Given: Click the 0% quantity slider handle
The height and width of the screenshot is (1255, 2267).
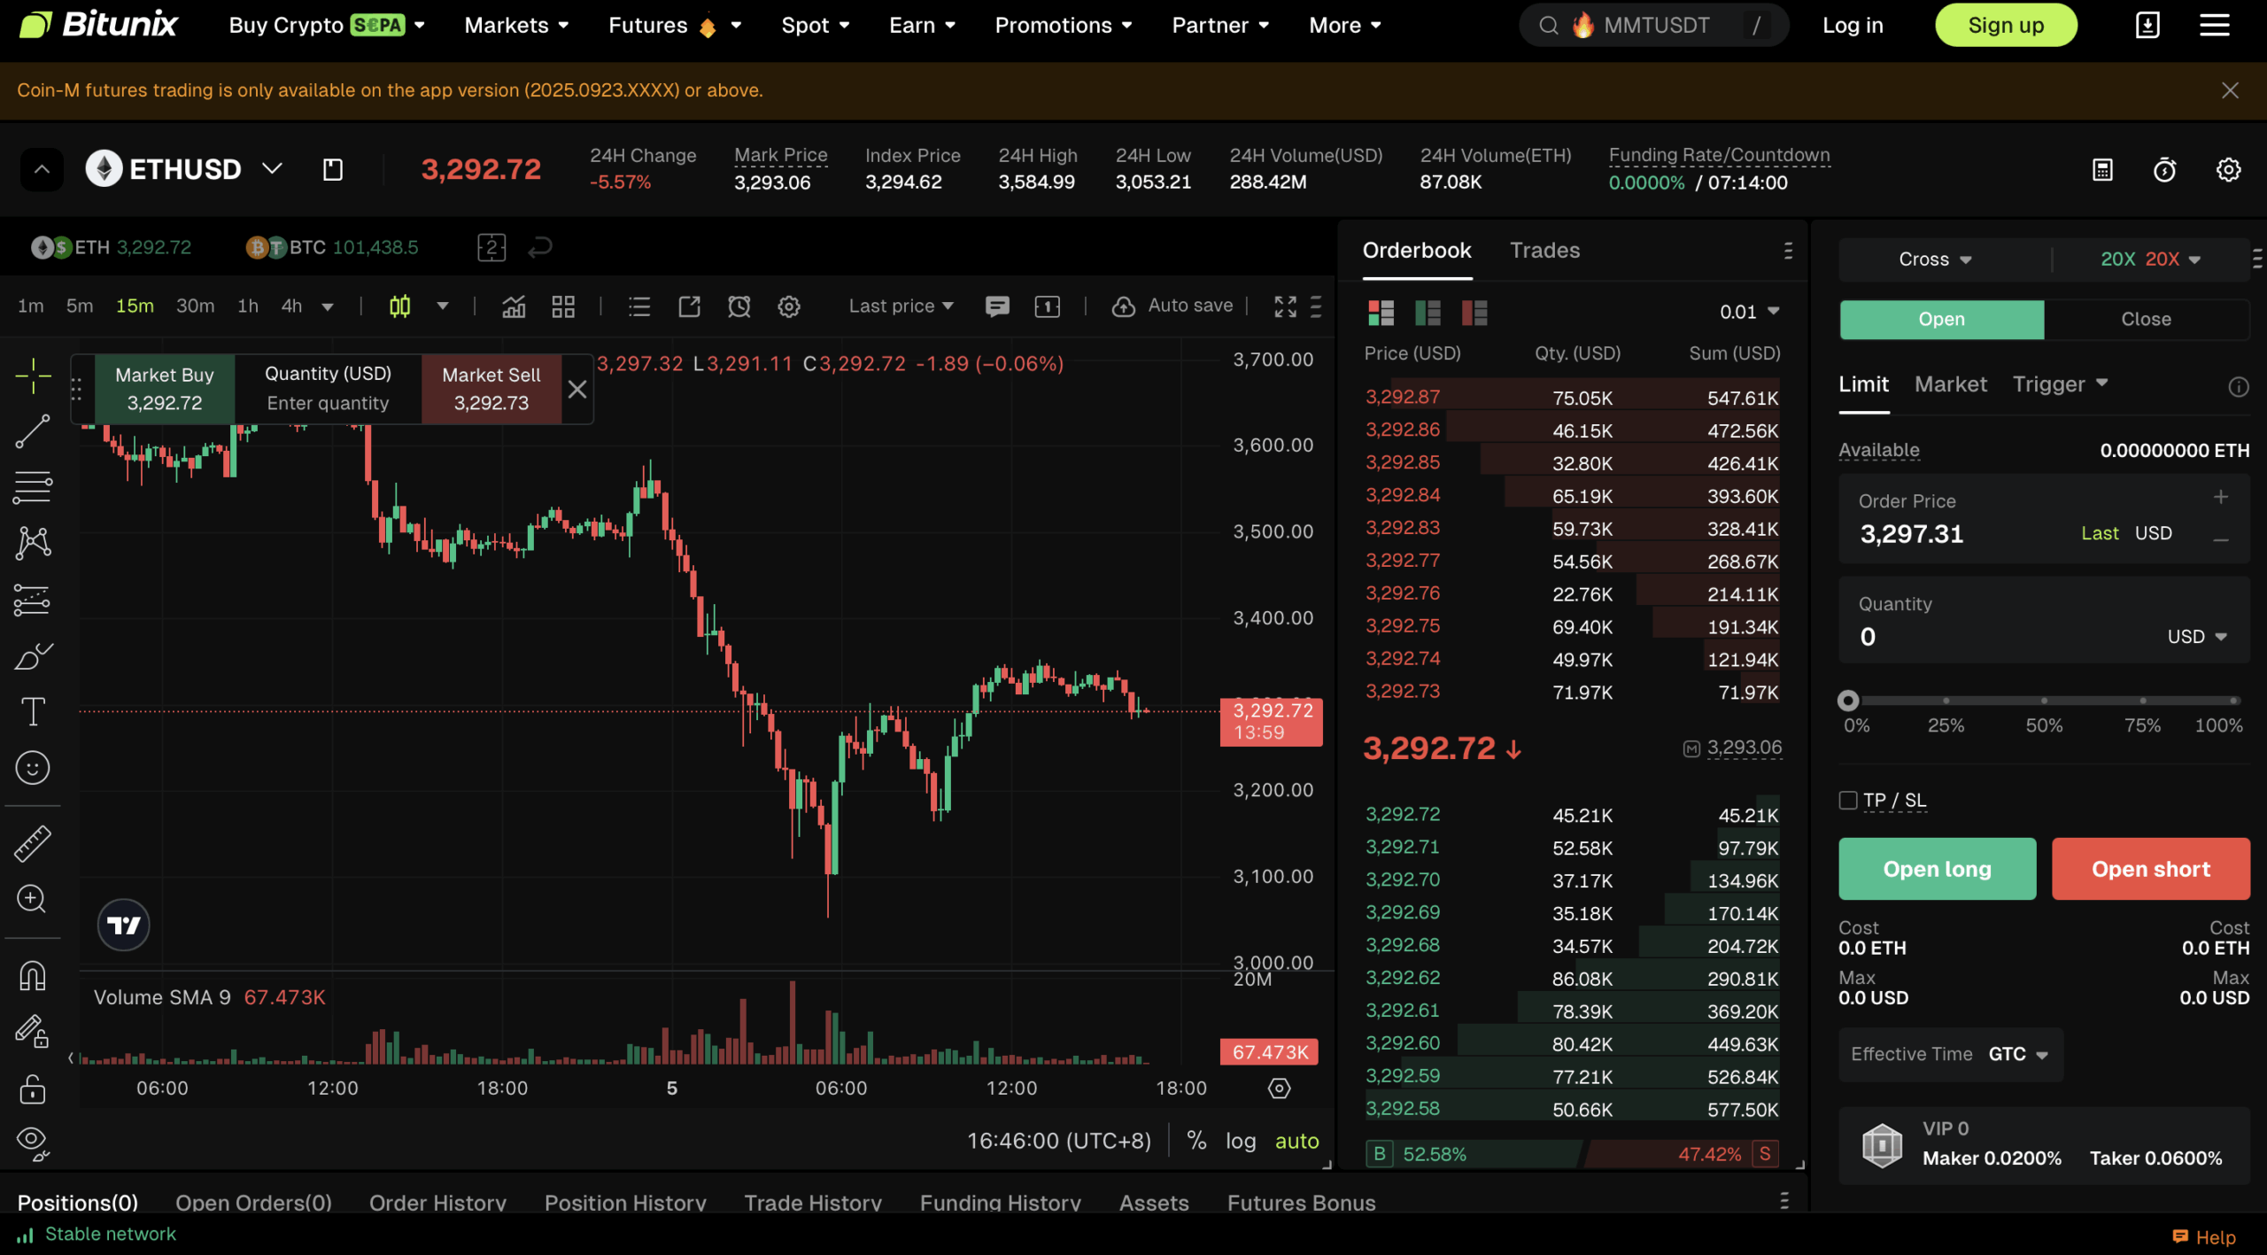Looking at the screenshot, I should tap(1847, 701).
